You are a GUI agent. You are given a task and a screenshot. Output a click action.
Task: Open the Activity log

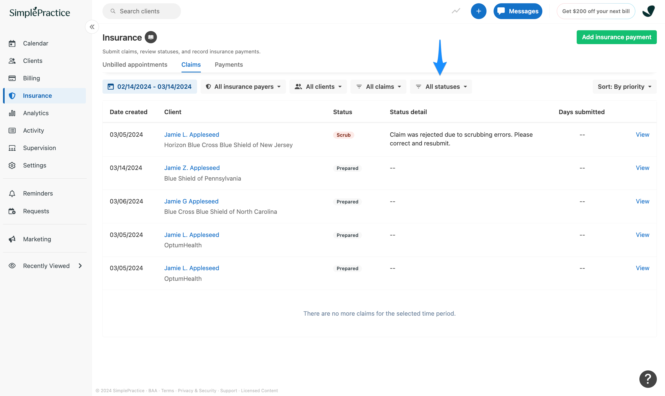(x=44, y=130)
